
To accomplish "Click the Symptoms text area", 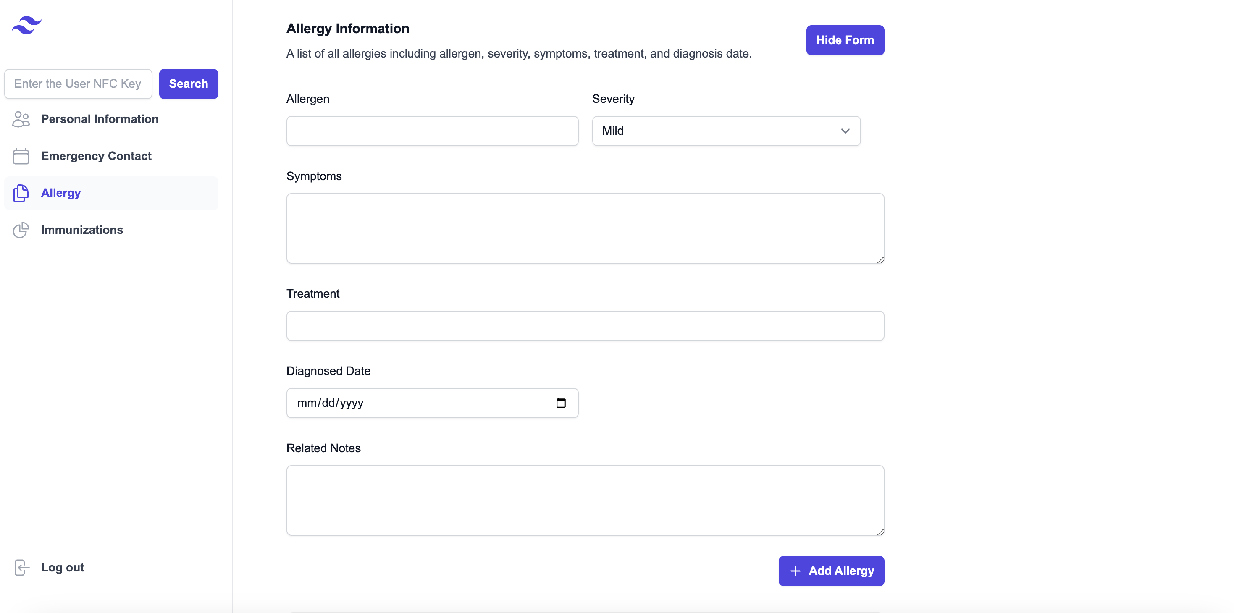I will [585, 228].
